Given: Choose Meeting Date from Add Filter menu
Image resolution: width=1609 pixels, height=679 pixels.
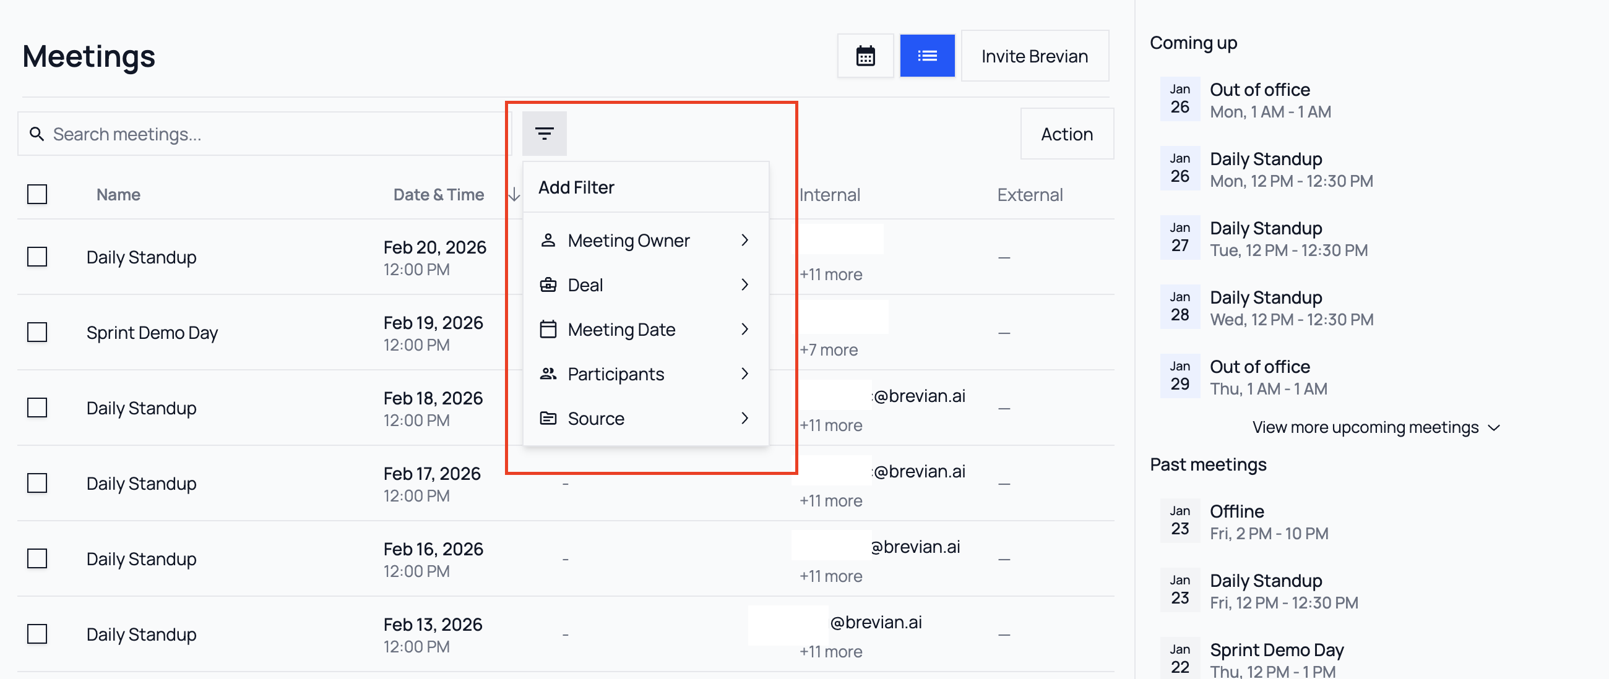Looking at the screenshot, I should [621, 329].
